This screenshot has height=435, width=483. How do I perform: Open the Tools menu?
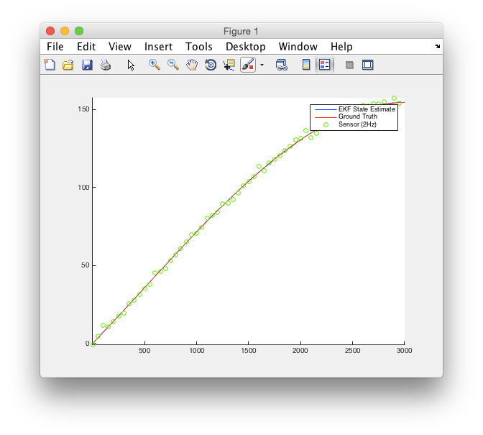(x=199, y=47)
